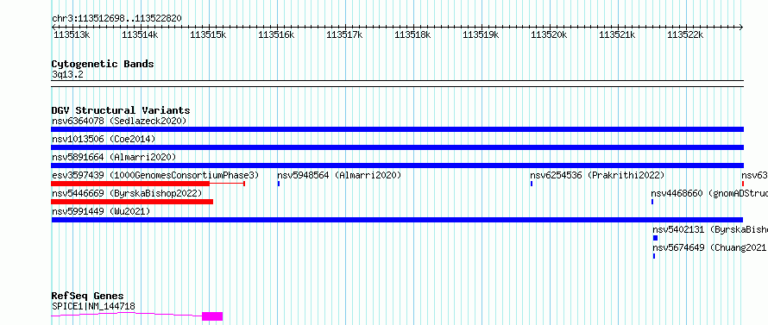Select the SPICE1 magenta exon block
The image size is (768, 325).
212,316
